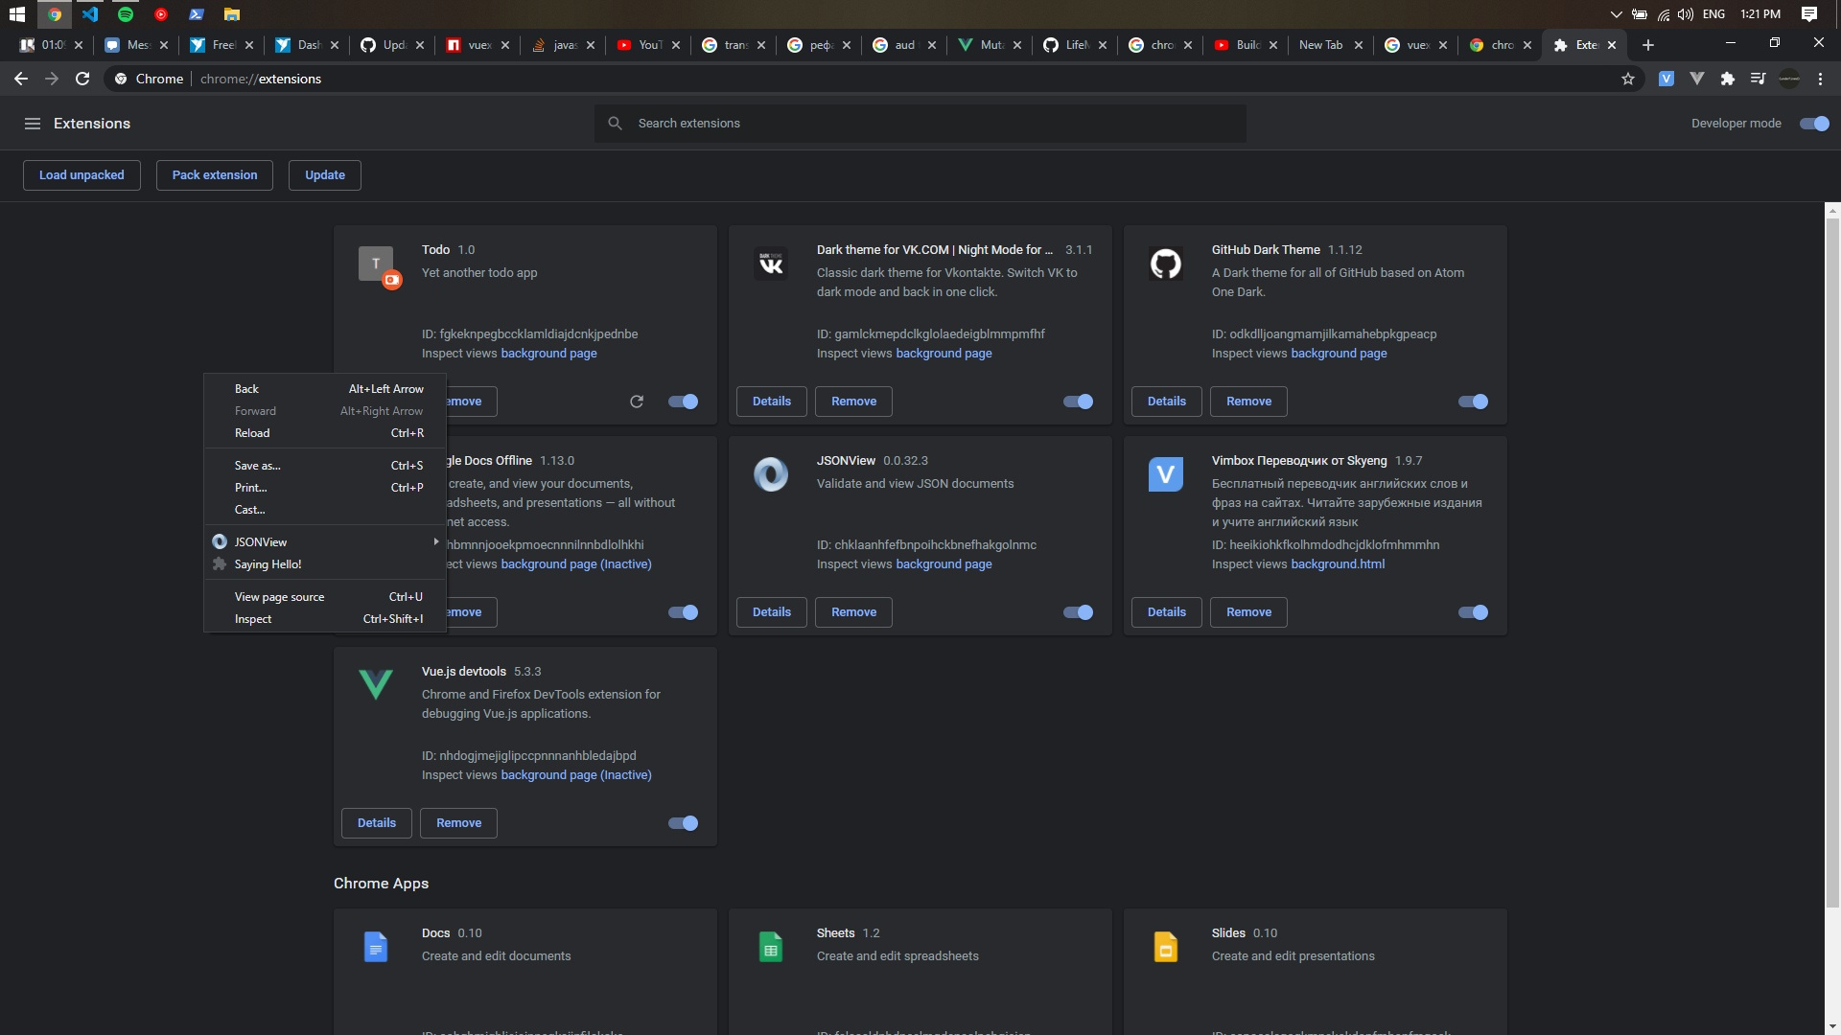Disable the GitHub Dark Theme toggle
Image resolution: width=1841 pixels, height=1035 pixels.
1474,402
